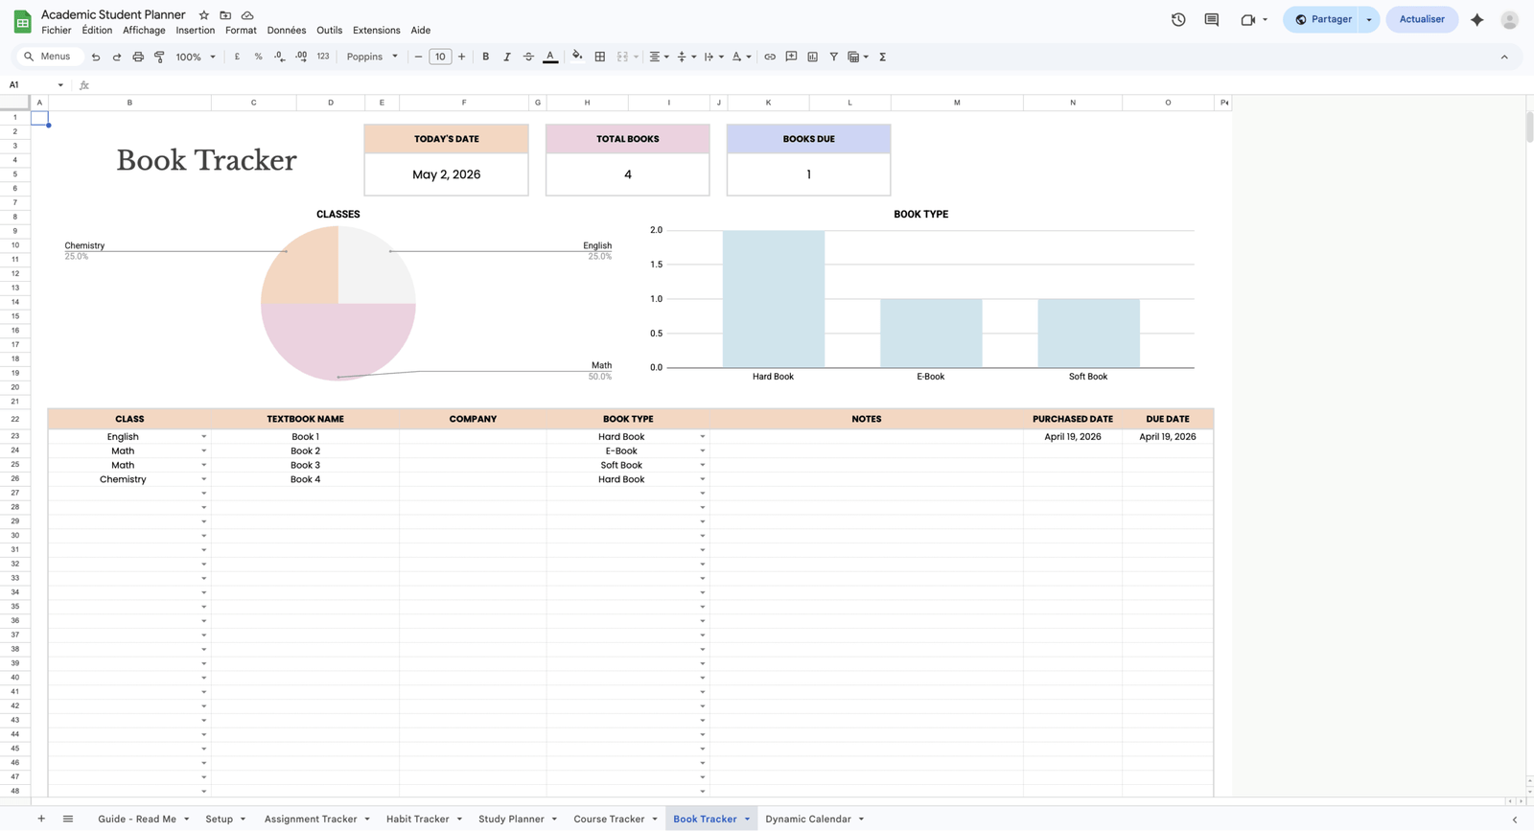Switch to the Assignment Tracker tab
Screen dimensions: 1534x831
(x=311, y=819)
